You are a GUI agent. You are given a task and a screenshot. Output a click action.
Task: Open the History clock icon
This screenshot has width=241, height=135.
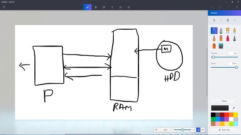(220, 7)
